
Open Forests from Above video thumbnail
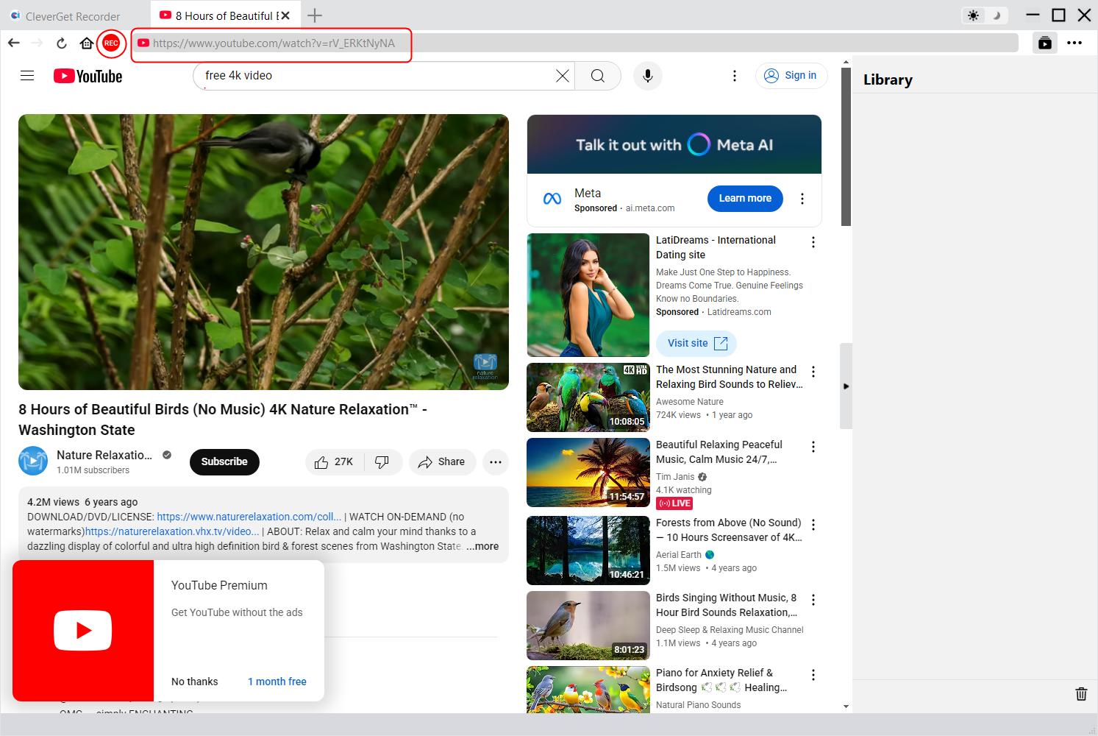tap(588, 550)
